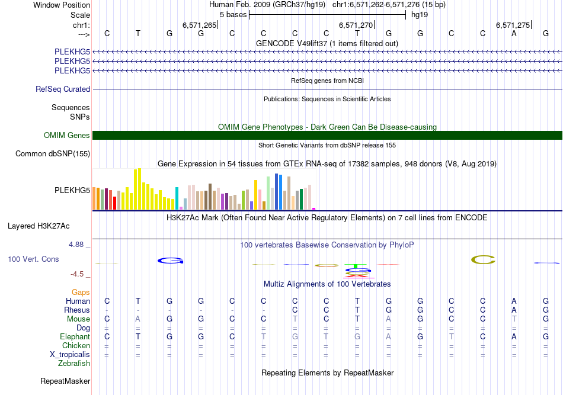Click the H3K27Ac Mark track title
This screenshot has width=563, height=395.
point(327,218)
